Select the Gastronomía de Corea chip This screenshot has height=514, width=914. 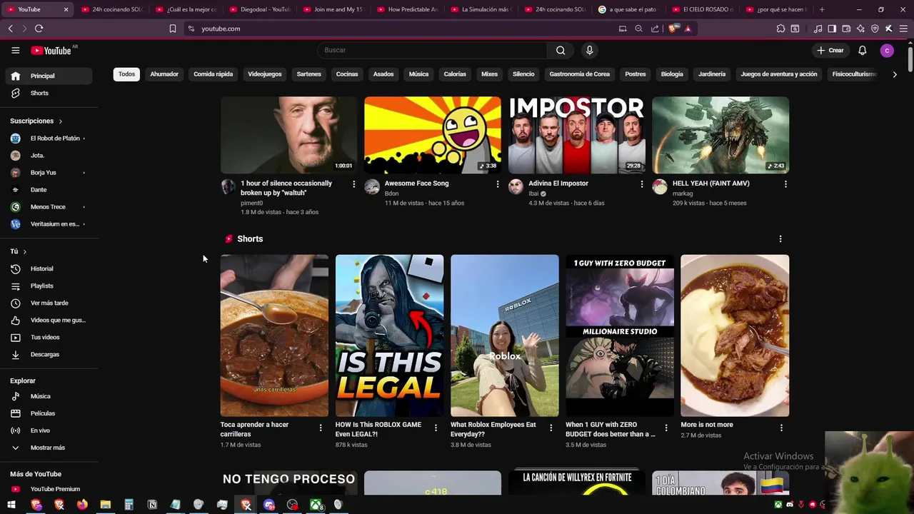(x=580, y=74)
